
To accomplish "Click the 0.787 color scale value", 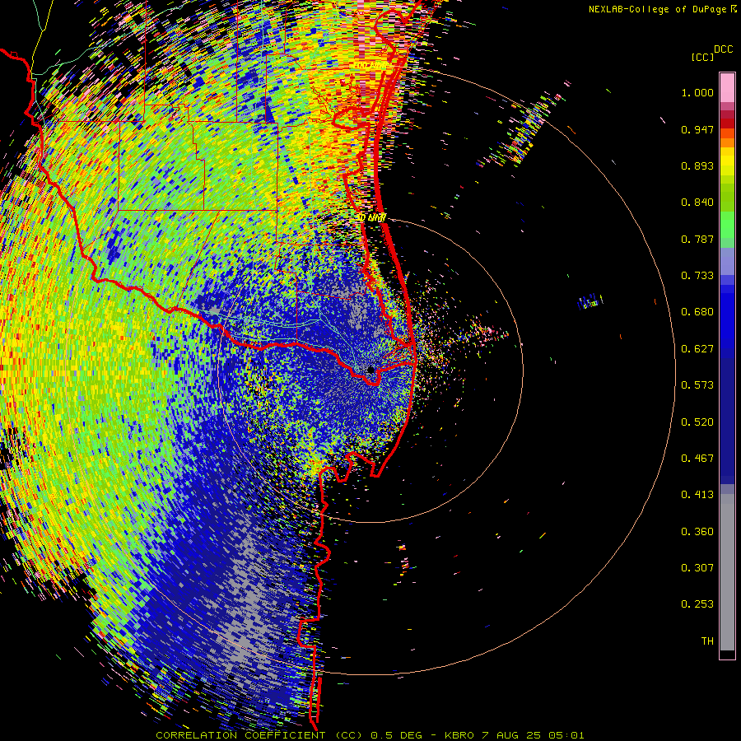I will (x=697, y=239).
